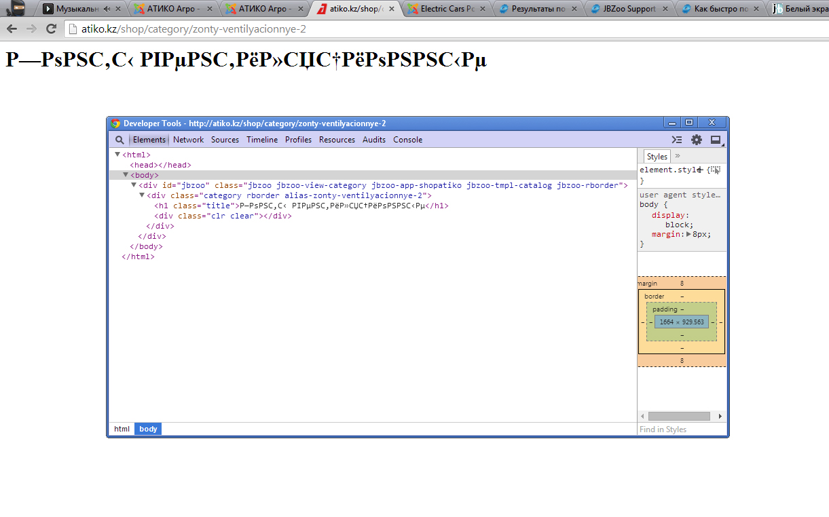This screenshot has width=829, height=517.
Task: Click the magnifier inspect-element icon in DevTools
Action: coord(119,140)
